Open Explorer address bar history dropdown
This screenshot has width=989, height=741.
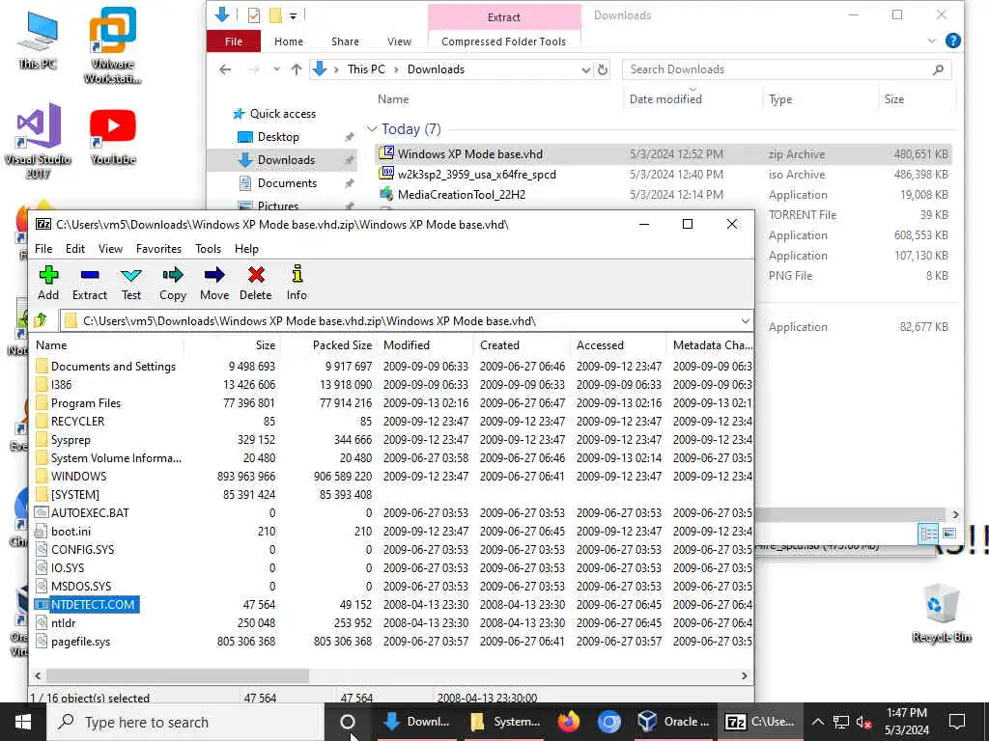[x=586, y=69]
